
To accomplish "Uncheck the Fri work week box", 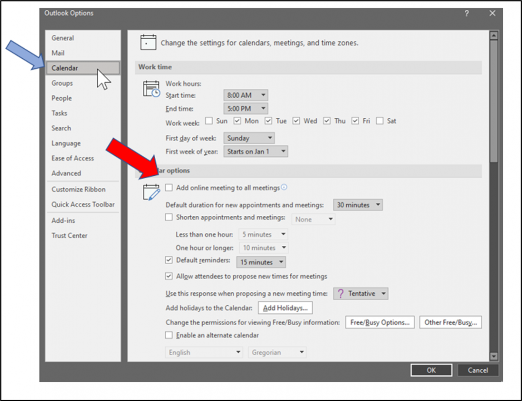I will pos(355,121).
